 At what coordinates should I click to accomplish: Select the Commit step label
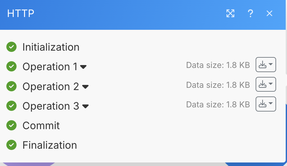coord(41,126)
